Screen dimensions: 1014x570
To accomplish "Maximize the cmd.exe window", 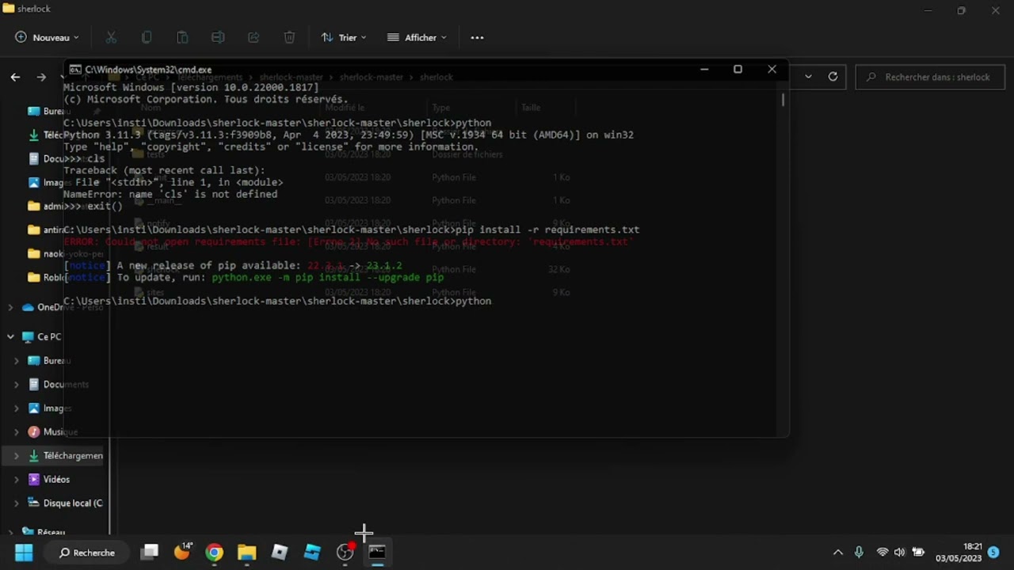I will (x=738, y=70).
